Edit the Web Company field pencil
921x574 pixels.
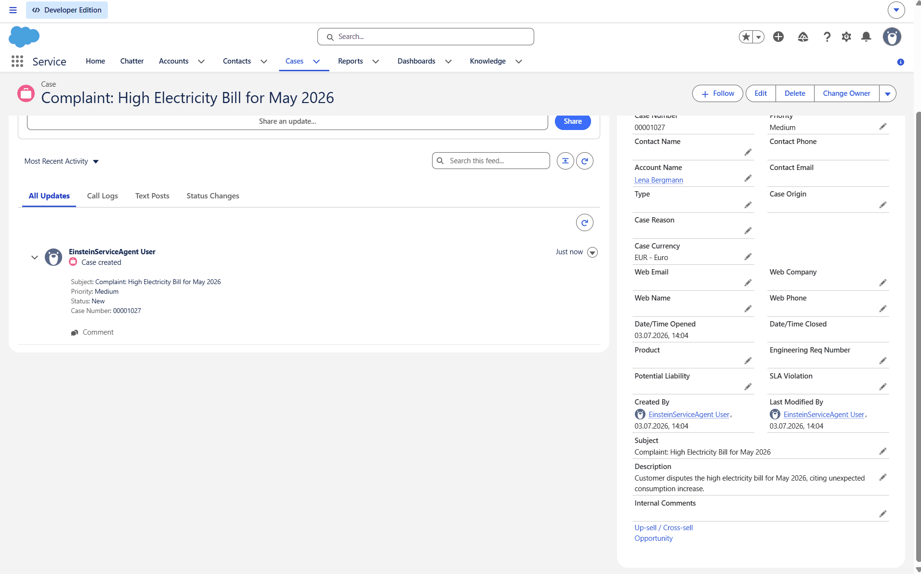click(x=882, y=283)
